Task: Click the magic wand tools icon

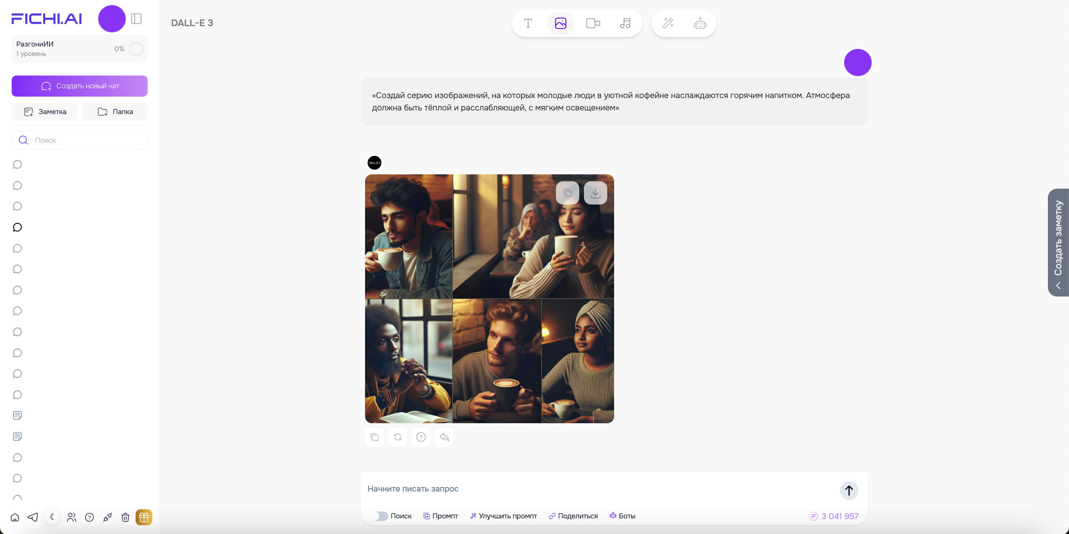Action: tap(668, 23)
